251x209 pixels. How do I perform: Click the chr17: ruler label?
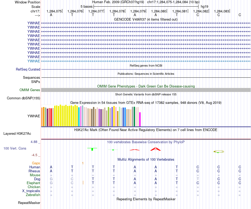click(x=35, y=11)
